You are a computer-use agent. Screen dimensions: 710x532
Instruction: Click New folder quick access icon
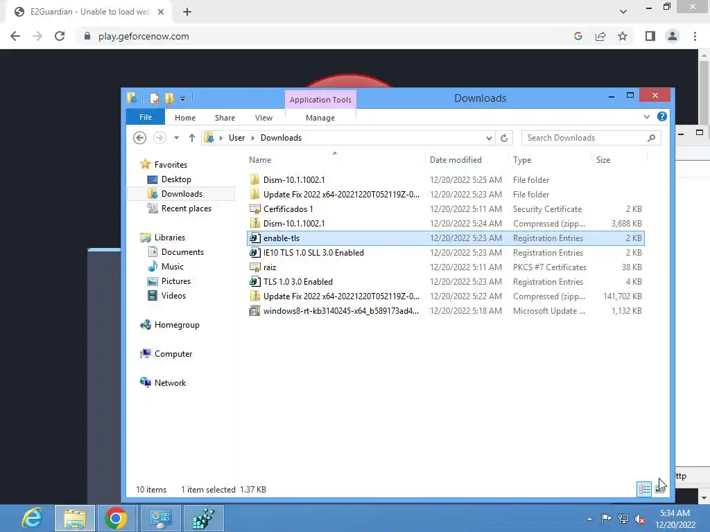pos(169,98)
